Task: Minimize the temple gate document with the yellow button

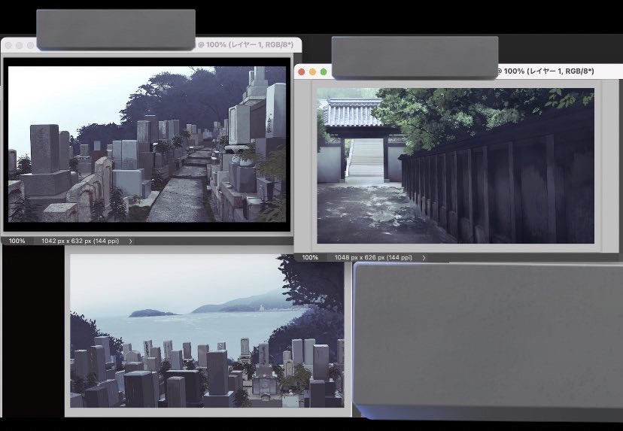Action: [x=313, y=72]
